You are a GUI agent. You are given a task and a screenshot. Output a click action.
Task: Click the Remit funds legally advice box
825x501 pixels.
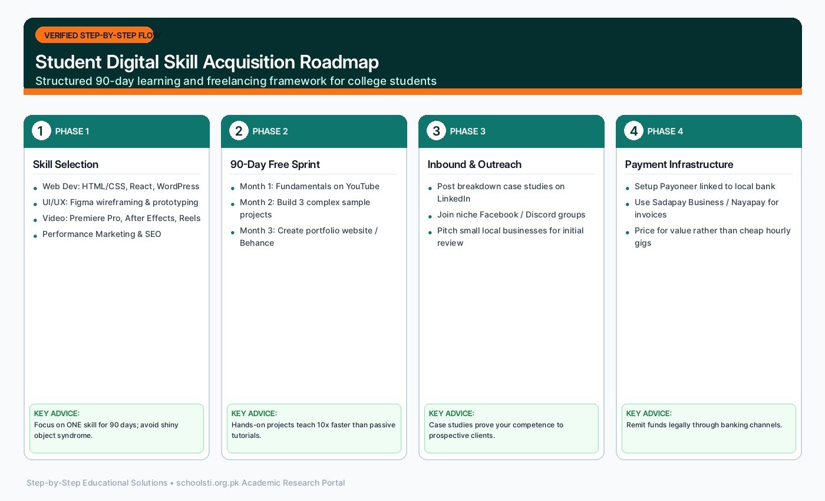(709, 429)
